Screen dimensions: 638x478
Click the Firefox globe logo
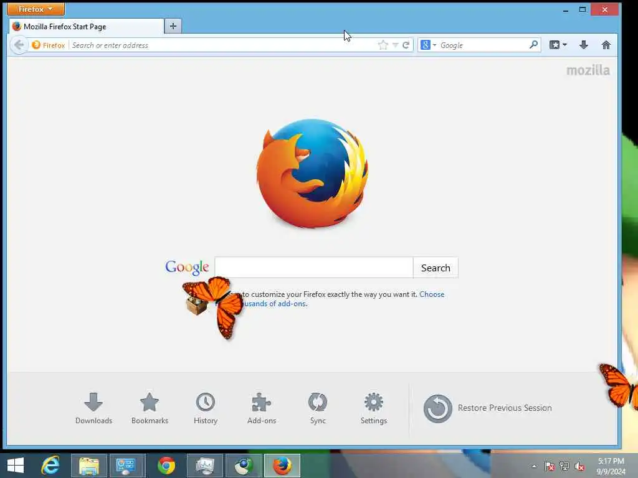[312, 173]
